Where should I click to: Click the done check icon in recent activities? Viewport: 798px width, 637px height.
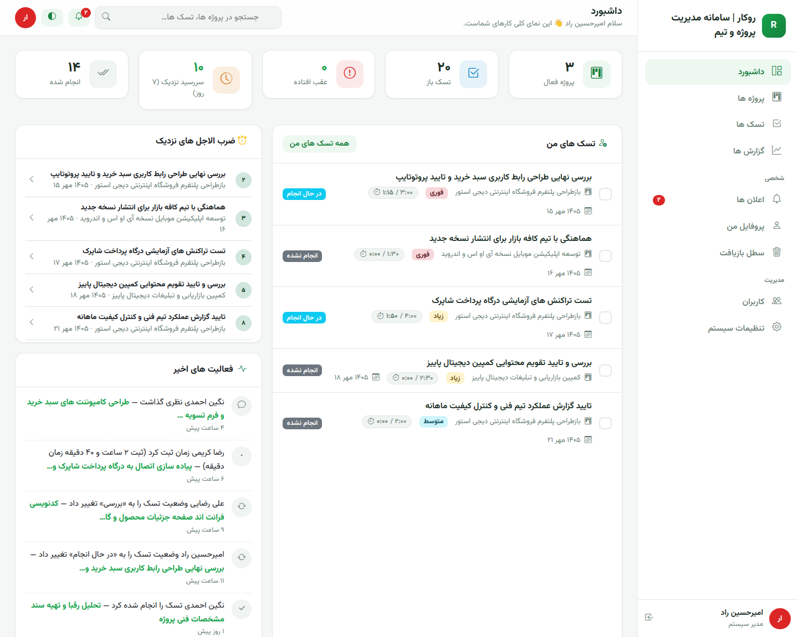(242, 609)
